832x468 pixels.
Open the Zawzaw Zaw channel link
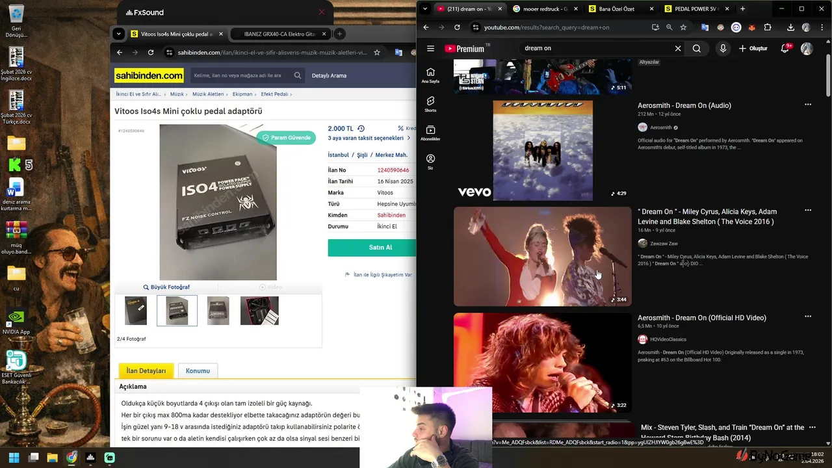664,244
